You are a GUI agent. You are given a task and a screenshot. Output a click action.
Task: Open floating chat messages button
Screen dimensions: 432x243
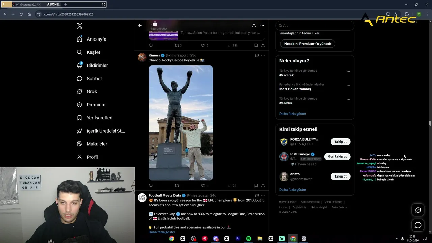[418, 225]
